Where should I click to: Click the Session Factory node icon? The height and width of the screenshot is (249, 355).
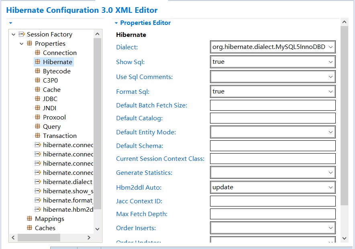tap(22, 34)
